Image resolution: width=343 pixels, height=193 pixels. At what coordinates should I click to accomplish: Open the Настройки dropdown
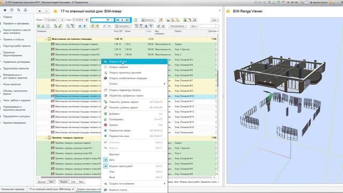coord(123,26)
